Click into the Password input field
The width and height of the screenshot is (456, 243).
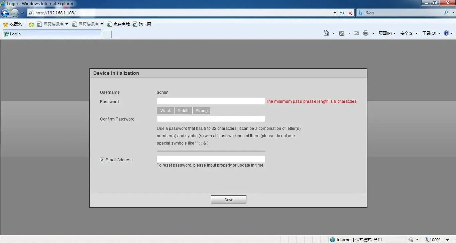click(211, 101)
